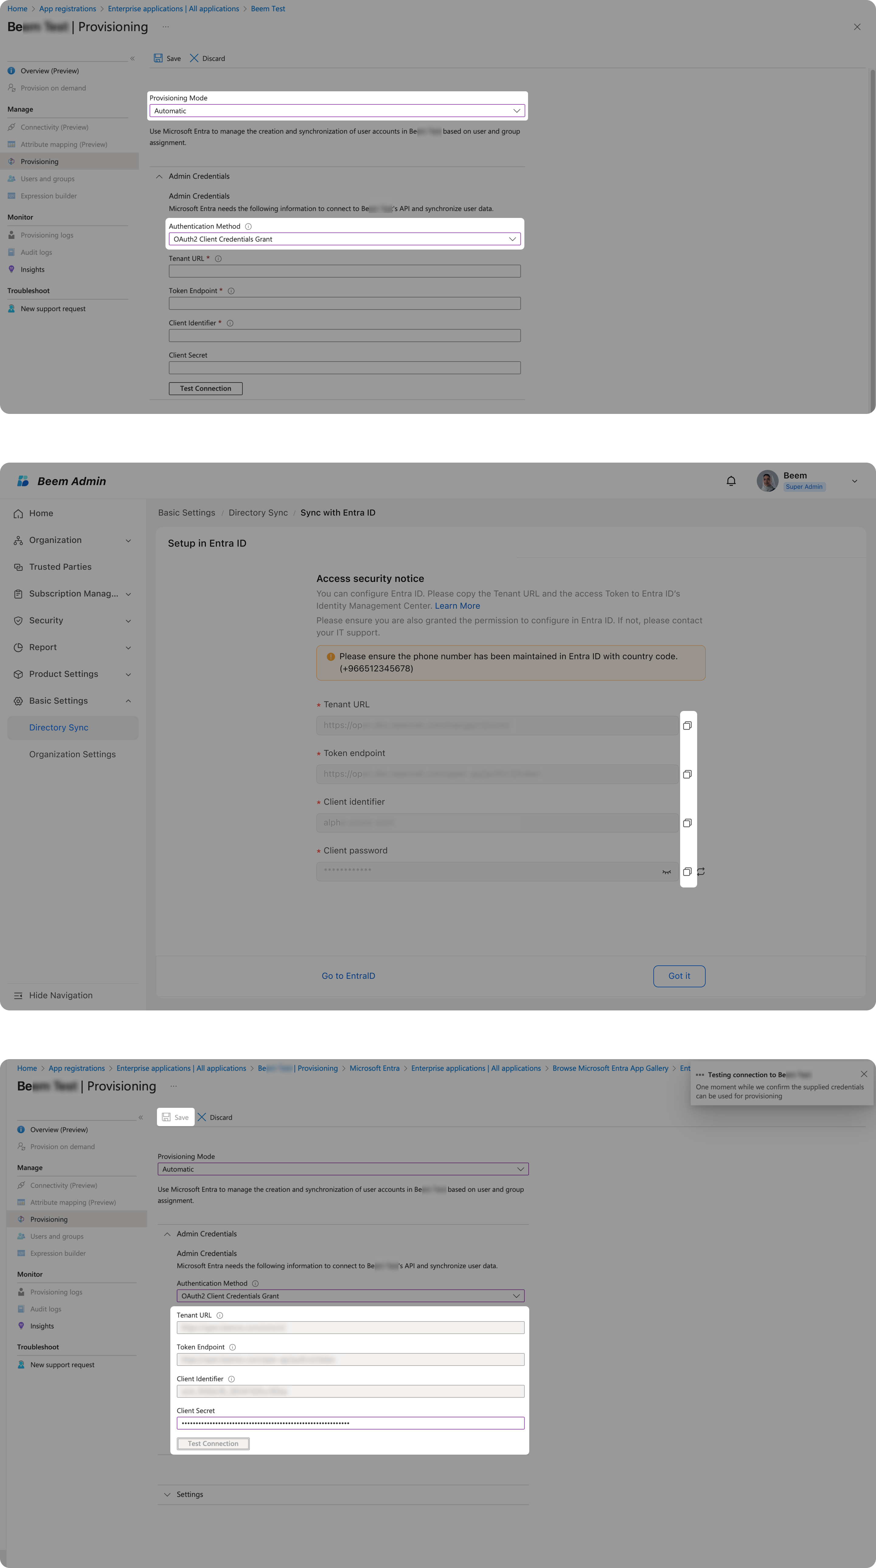Click the Go to EntraID link
Viewport: 876px width, 1568px height.
pyautogui.click(x=349, y=976)
